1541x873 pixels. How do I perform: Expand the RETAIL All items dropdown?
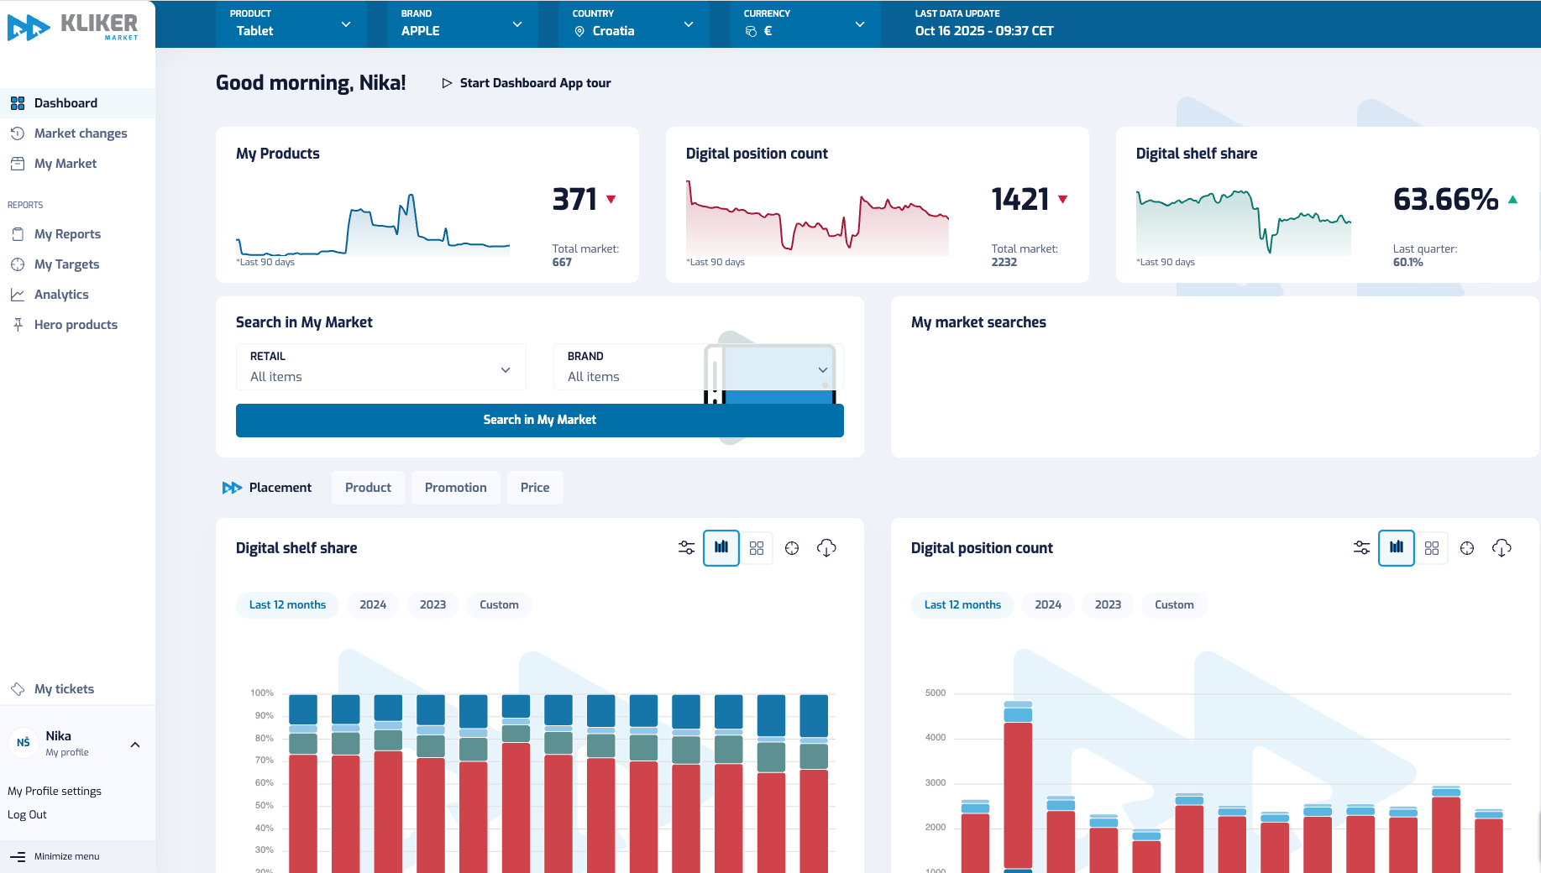click(x=380, y=367)
